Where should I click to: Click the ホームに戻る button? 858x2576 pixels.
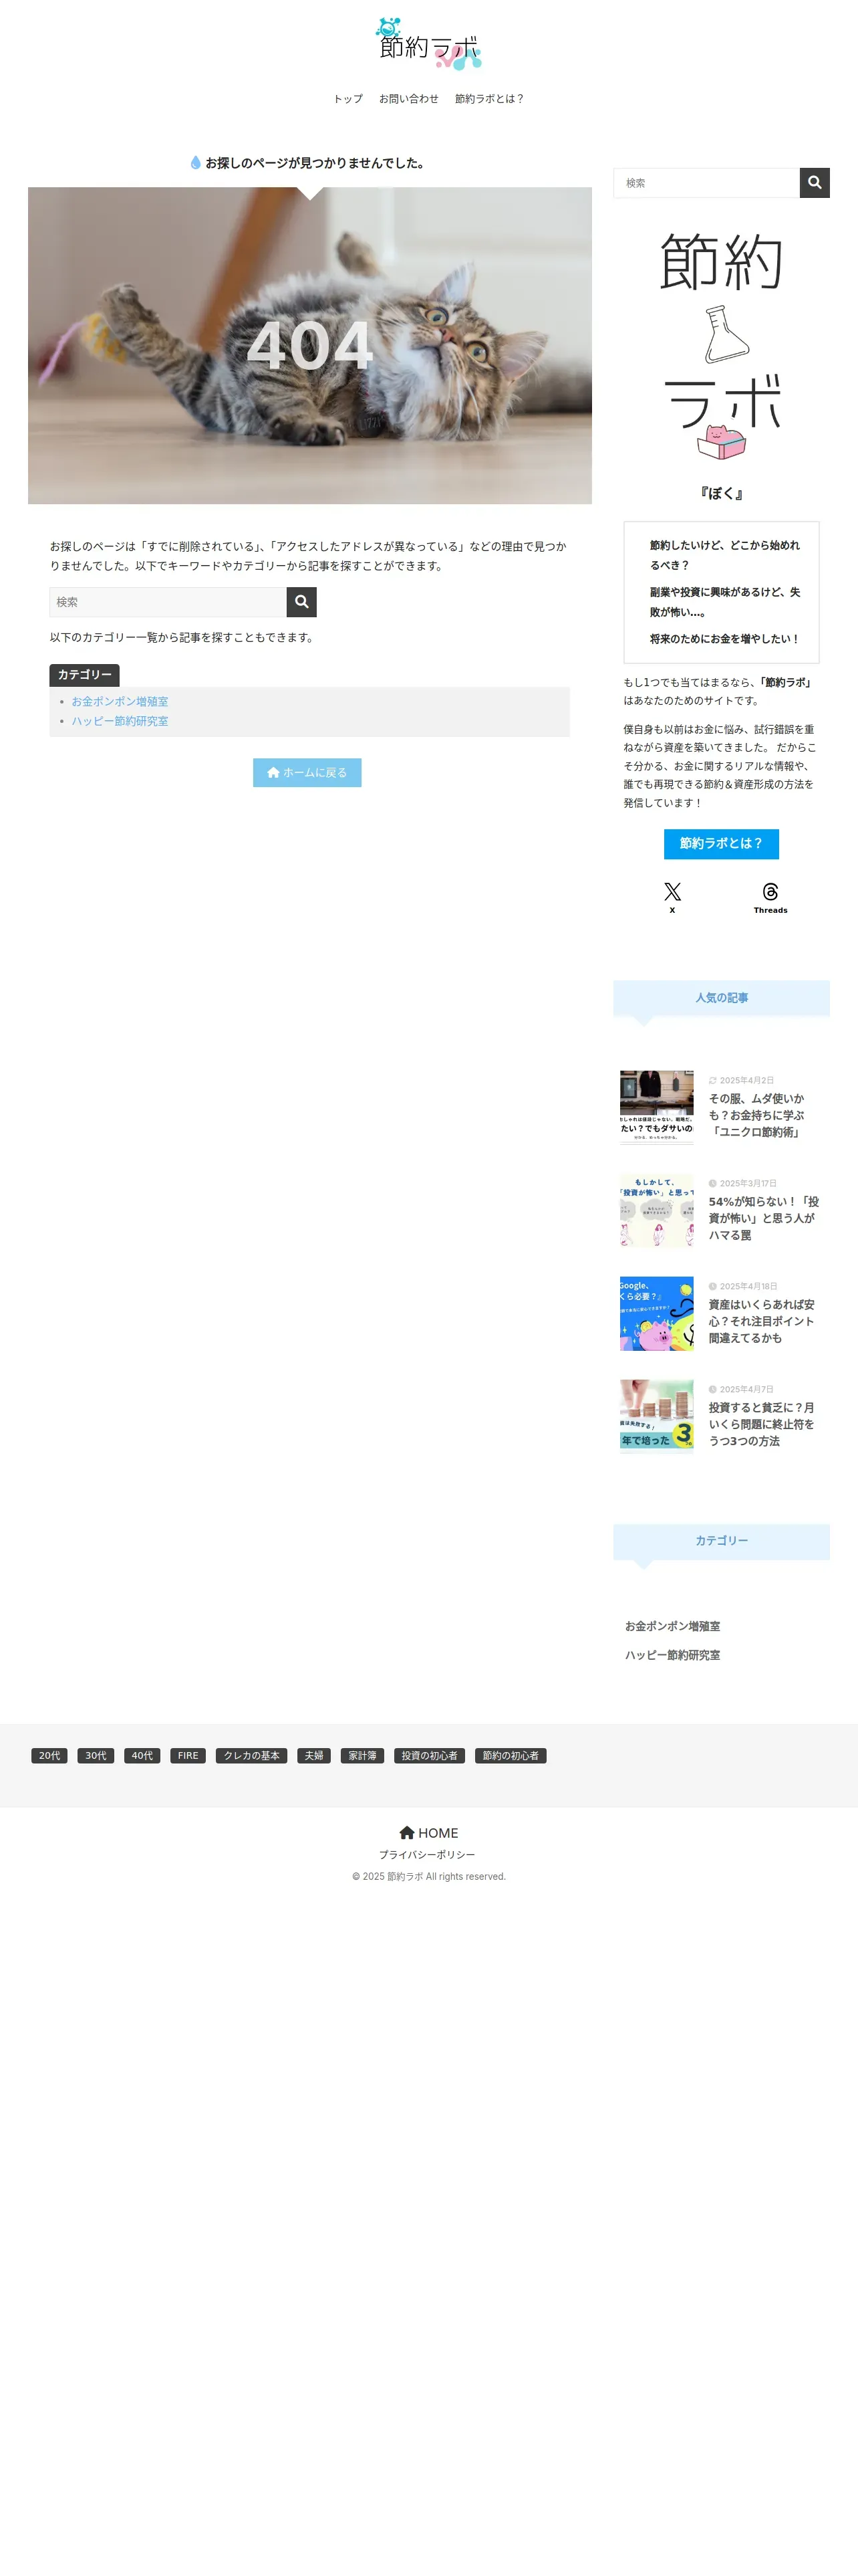(307, 773)
